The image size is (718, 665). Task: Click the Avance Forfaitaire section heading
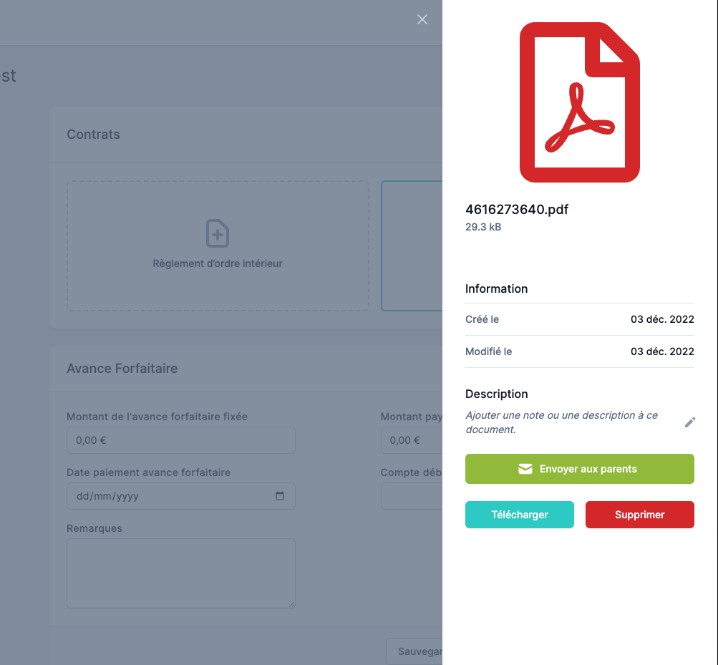(x=122, y=369)
